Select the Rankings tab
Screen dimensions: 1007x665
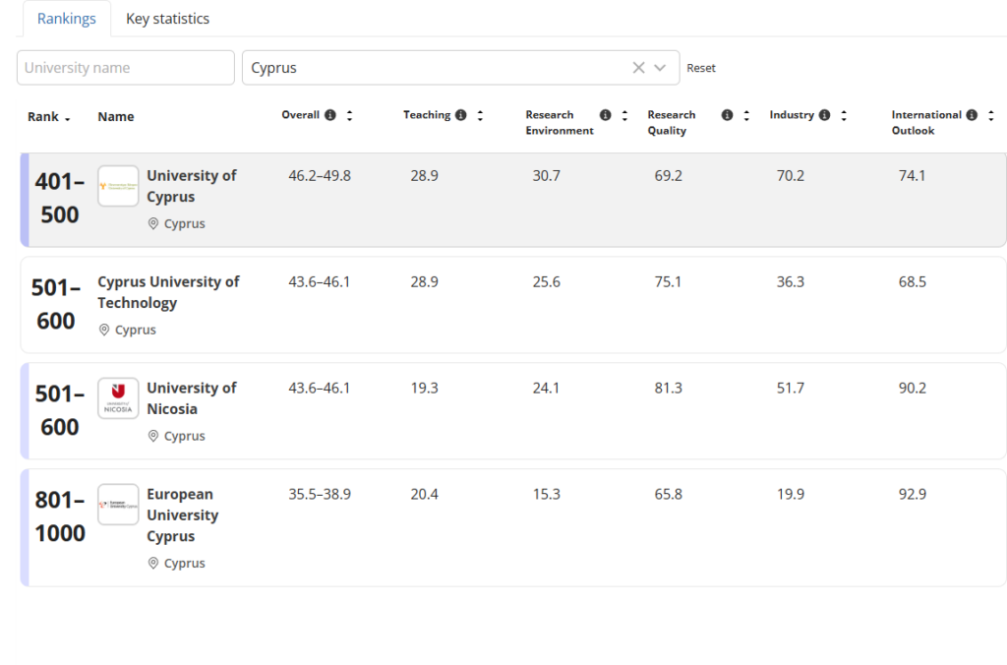[67, 19]
